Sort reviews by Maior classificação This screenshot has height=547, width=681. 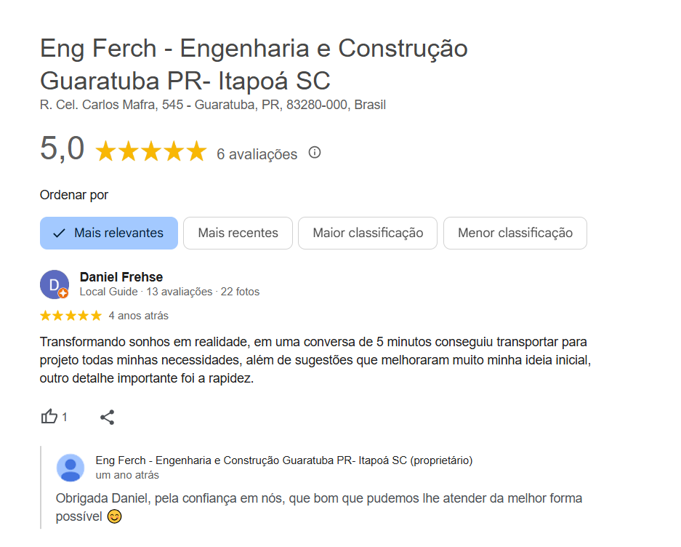(368, 233)
